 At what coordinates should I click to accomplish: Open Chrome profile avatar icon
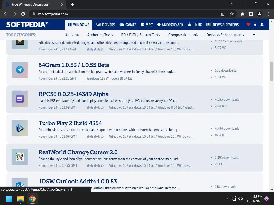260,14
